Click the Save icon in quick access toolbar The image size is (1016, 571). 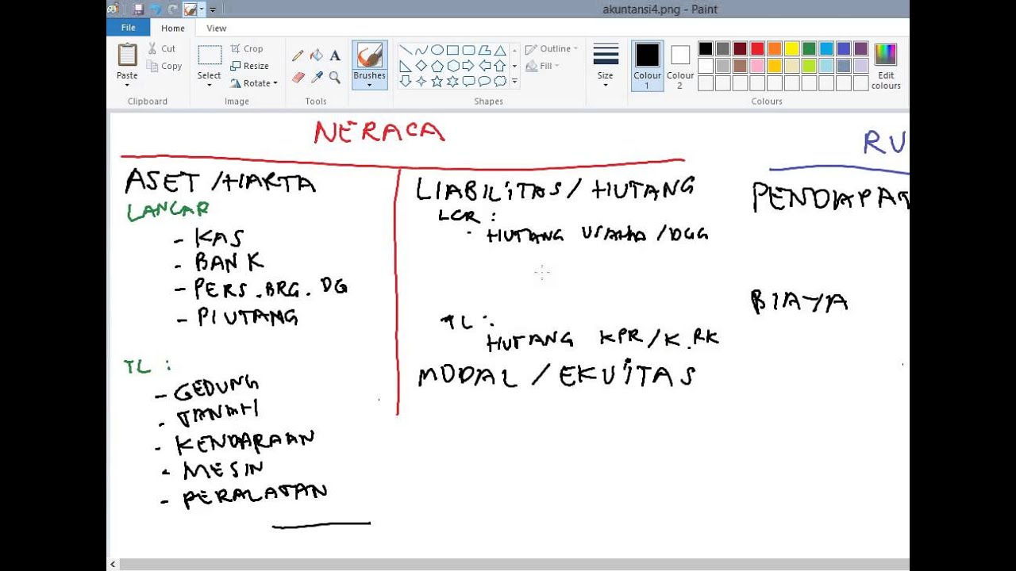pos(139,10)
